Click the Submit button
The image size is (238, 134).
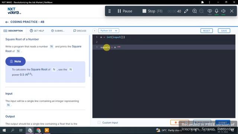[x=223, y=122]
